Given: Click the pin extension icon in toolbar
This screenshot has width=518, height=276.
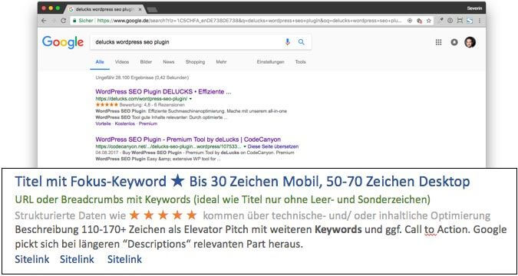Looking at the screenshot, I should tap(440, 21).
